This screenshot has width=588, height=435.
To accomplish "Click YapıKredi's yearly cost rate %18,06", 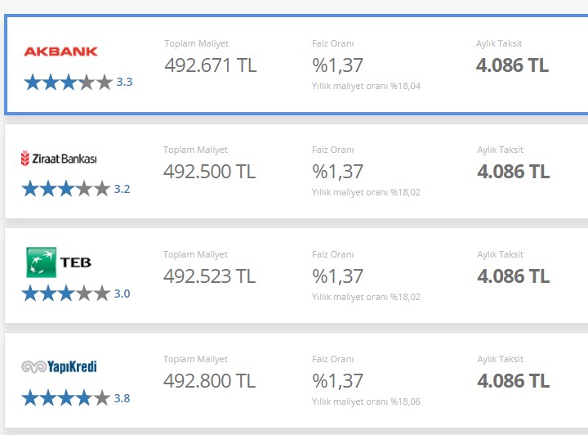I will click(x=366, y=401).
